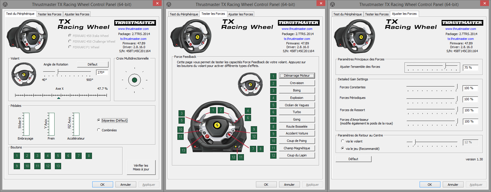This screenshot has width=491, height=192.
Task: Click button indicator 1 in Boutons group
Action: (17, 156)
